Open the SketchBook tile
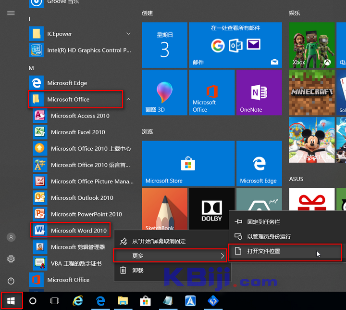 (x=164, y=209)
